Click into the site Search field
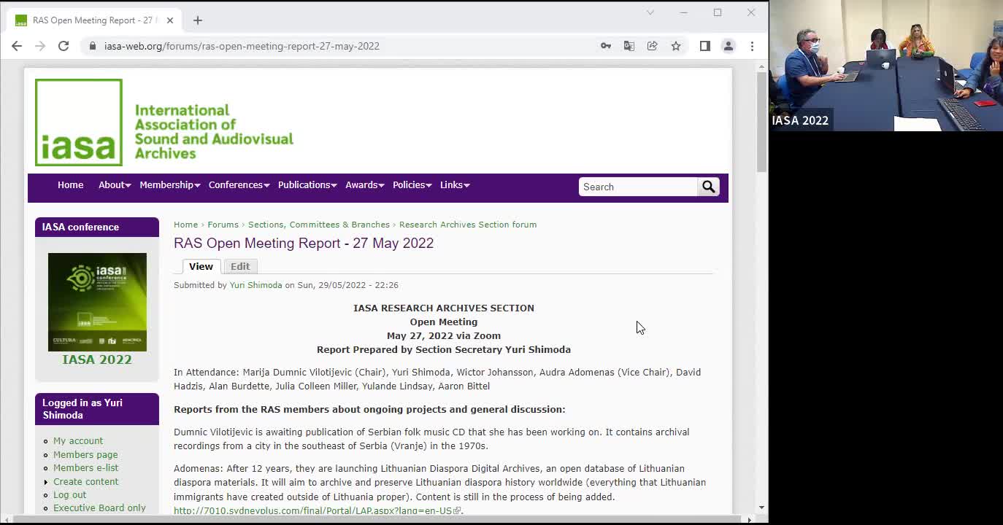Screen dimensions: 1003x525 click(639, 187)
